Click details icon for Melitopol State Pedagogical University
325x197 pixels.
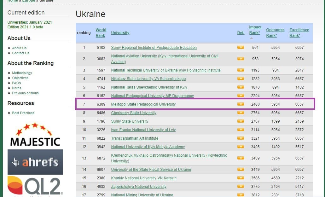tap(241, 104)
